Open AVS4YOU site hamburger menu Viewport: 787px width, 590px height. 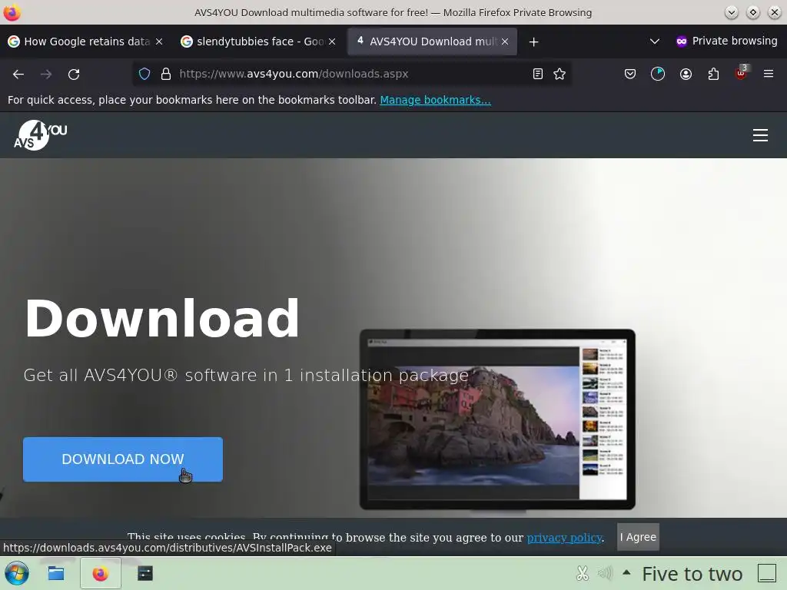(760, 135)
